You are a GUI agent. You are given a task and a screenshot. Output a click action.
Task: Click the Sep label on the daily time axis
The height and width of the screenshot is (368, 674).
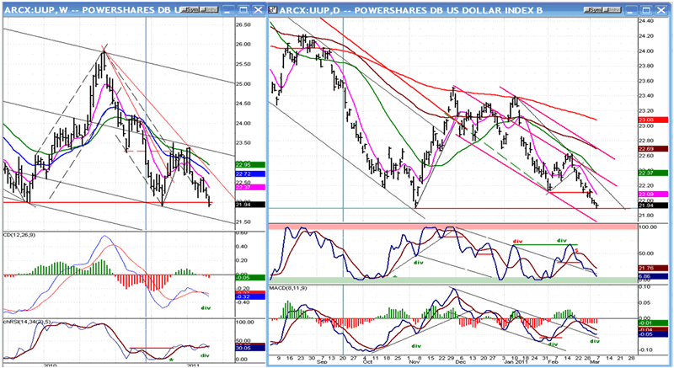(322, 362)
